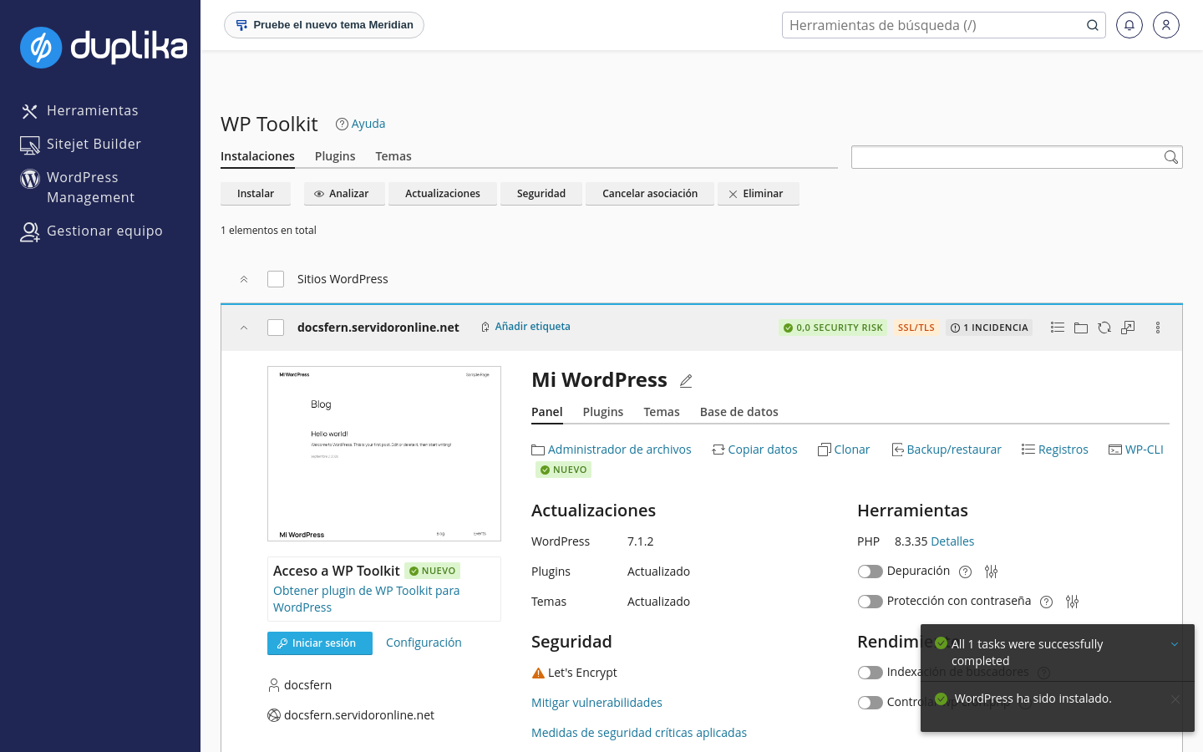Switch to the top Temas tab
Screen dimensions: 1203x752
(x=393, y=156)
